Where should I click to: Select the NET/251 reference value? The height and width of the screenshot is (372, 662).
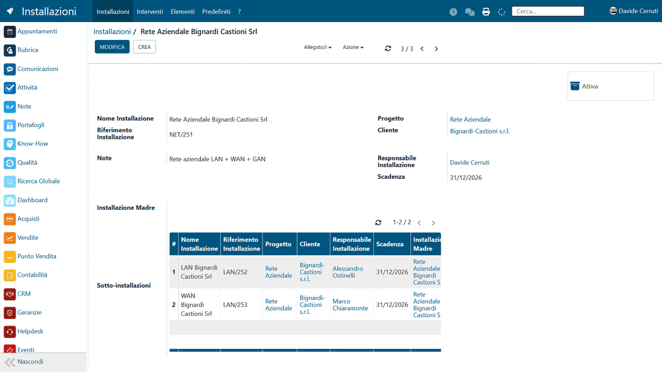pos(181,135)
